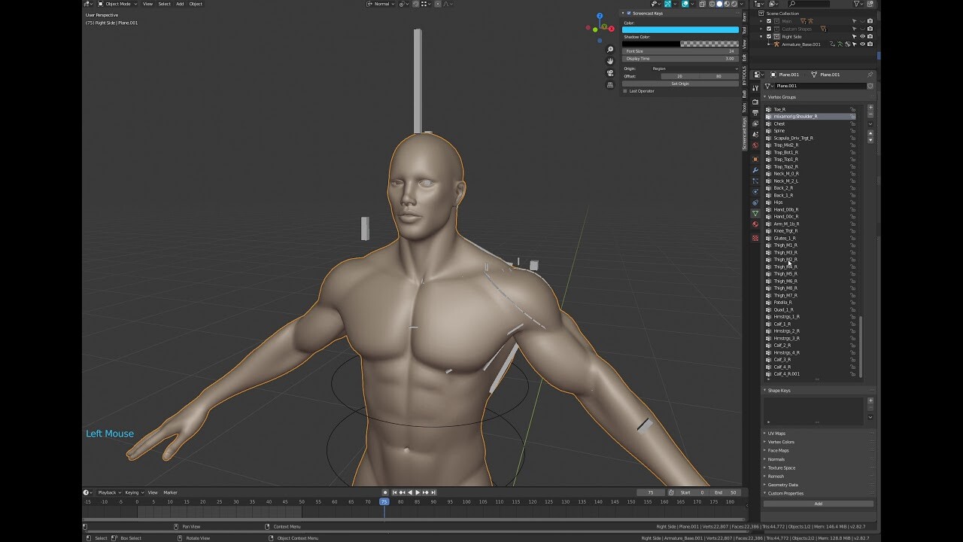The width and height of the screenshot is (963, 542).
Task: Open the Select menu
Action: click(164, 4)
